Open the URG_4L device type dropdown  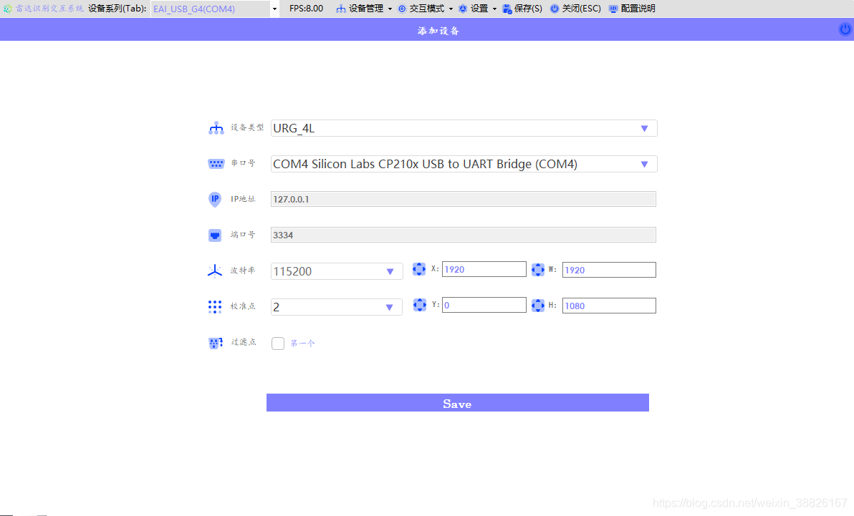[464, 128]
